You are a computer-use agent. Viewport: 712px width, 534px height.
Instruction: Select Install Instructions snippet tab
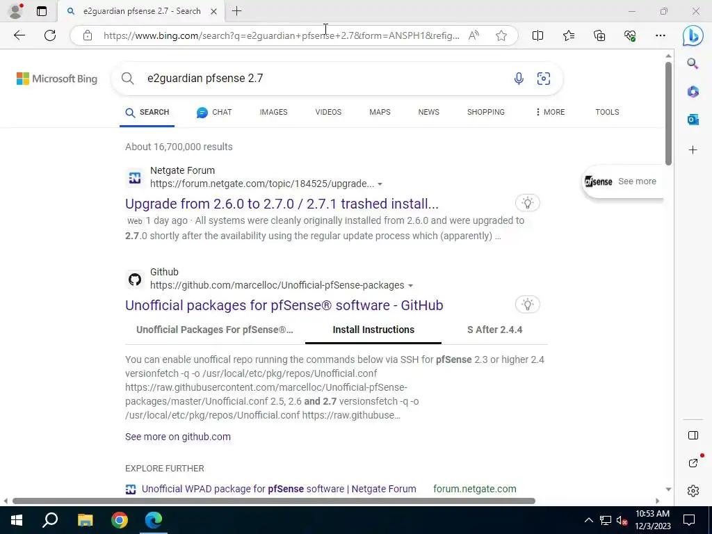tap(373, 330)
